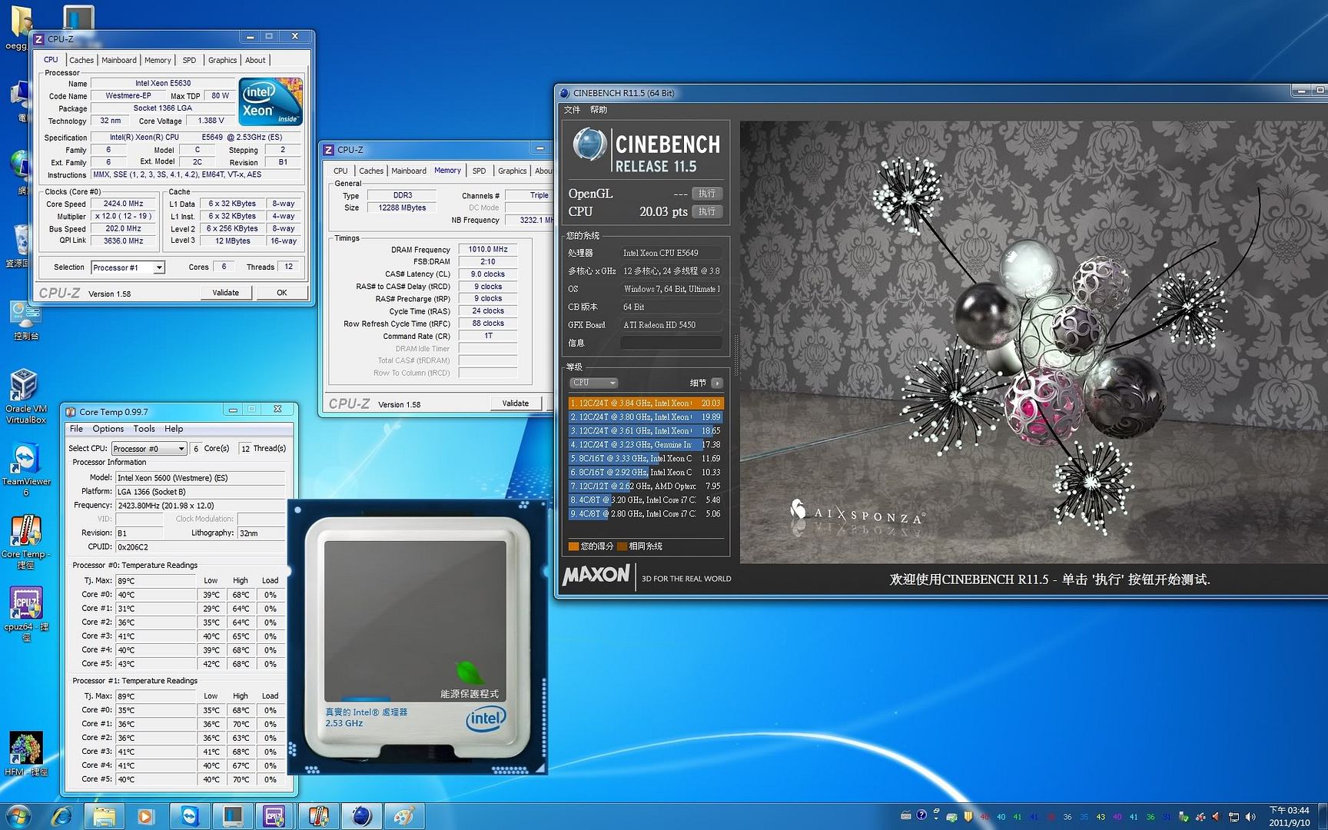Click the Core Temp Frequency field
This screenshot has height=830, width=1328.
(x=200, y=506)
